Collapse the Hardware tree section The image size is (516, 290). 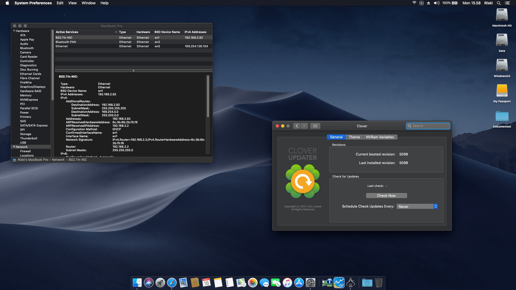[14, 31]
